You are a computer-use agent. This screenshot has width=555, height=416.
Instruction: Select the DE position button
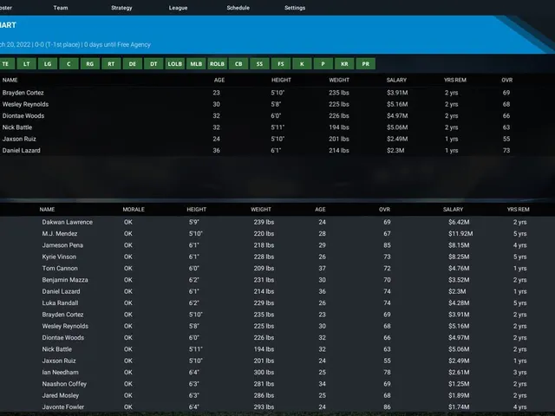coord(133,64)
